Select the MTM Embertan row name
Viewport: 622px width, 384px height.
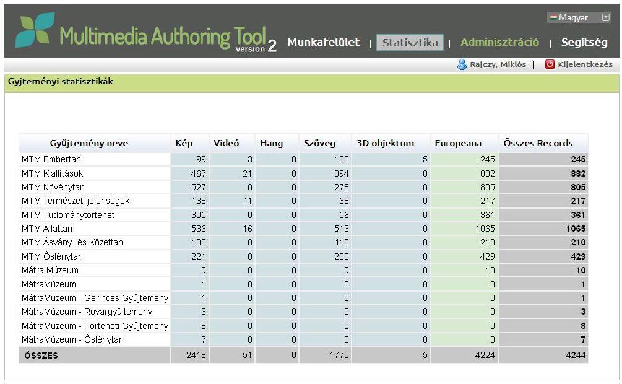point(51,159)
